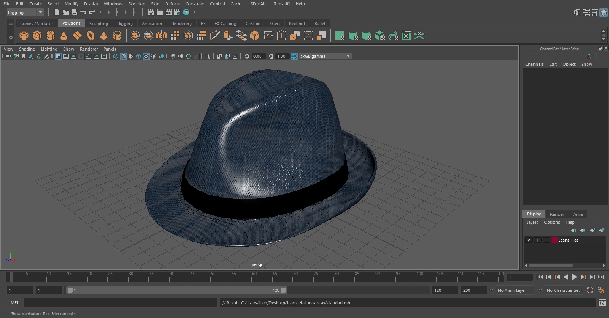Create a polygon cube from the shelf

[x=37, y=36]
